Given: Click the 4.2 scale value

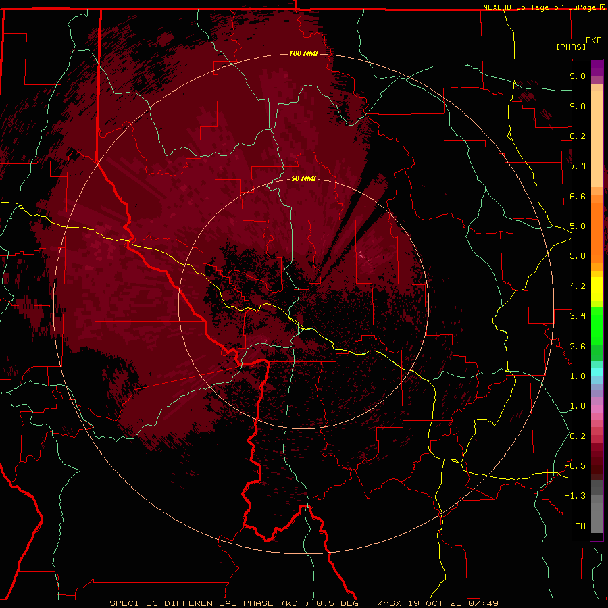Looking at the screenshot, I should click(x=578, y=286).
